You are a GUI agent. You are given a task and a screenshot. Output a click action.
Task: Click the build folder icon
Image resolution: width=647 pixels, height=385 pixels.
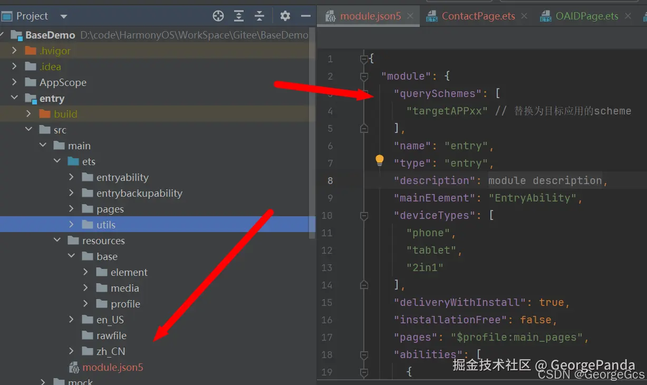coord(44,114)
